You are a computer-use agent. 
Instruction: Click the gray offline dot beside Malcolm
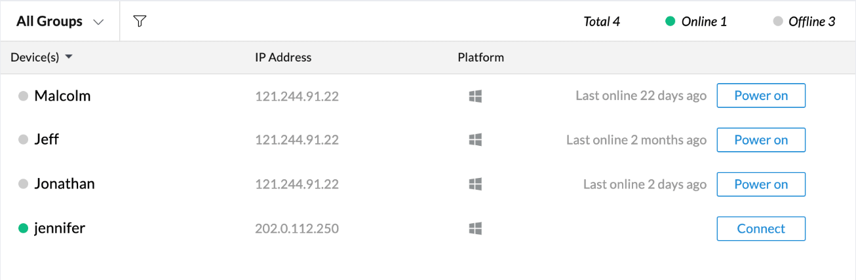pos(23,96)
